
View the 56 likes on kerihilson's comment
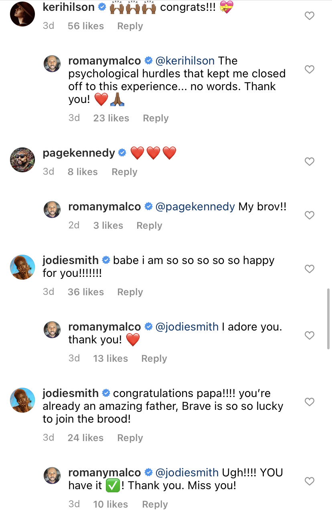[x=86, y=26]
